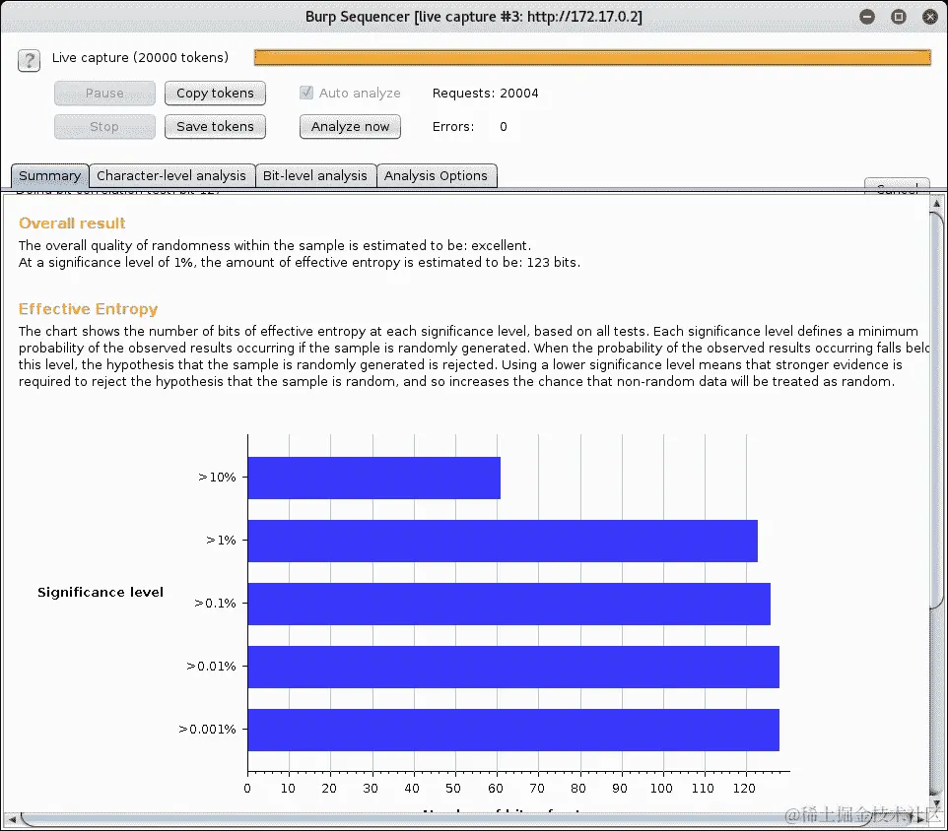This screenshot has width=948, height=831.
Task: Click the 'Requests: 20004' text
Action: click(485, 93)
